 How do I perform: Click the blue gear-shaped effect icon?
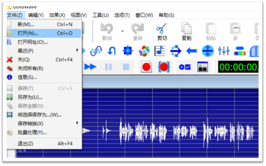coord(127,51)
